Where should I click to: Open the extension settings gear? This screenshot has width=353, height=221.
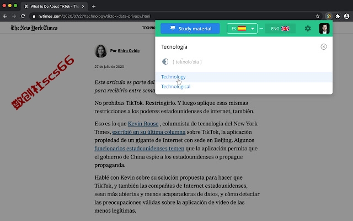pyautogui.click(x=308, y=28)
